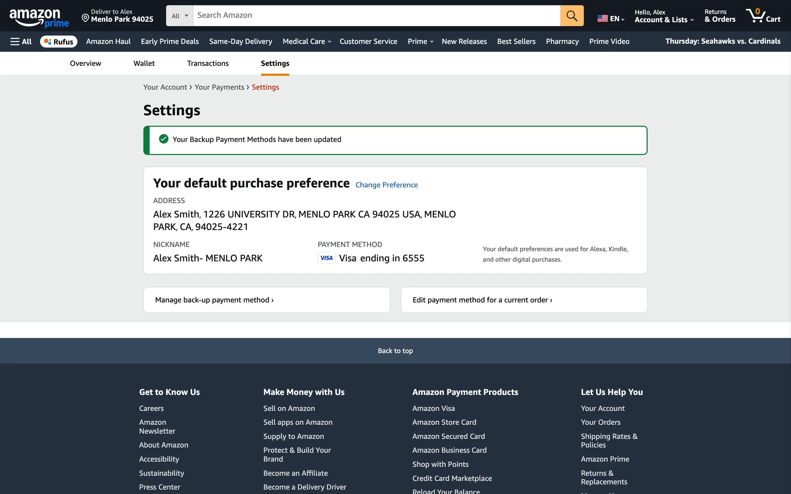Open the All search category dropdown
Screen dimensions: 791x494
pos(180,16)
